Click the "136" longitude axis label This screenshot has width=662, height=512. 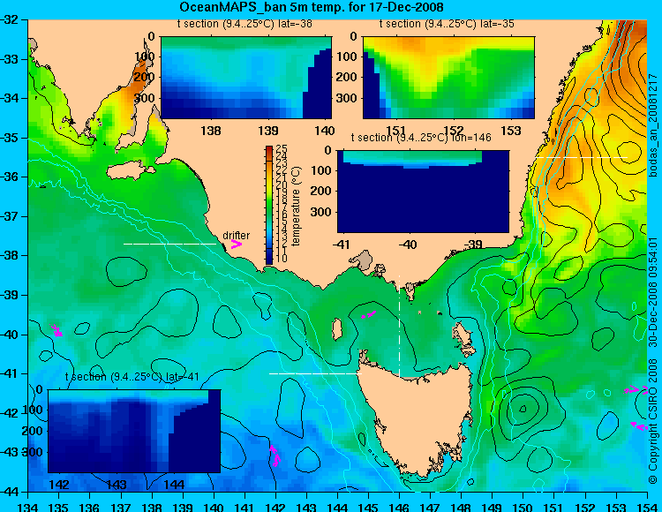90,507
